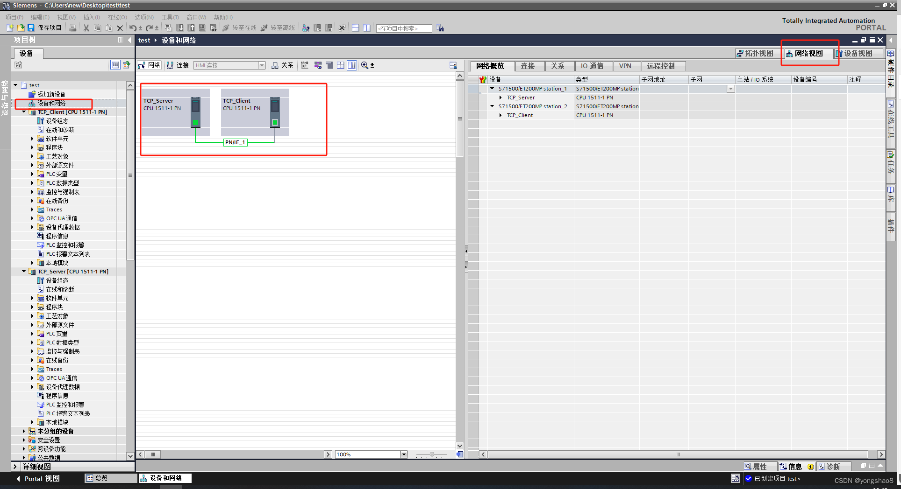Image resolution: width=901 pixels, height=489 pixels.
Task: Select 添加新设备 in project tree
Action: 51,94
